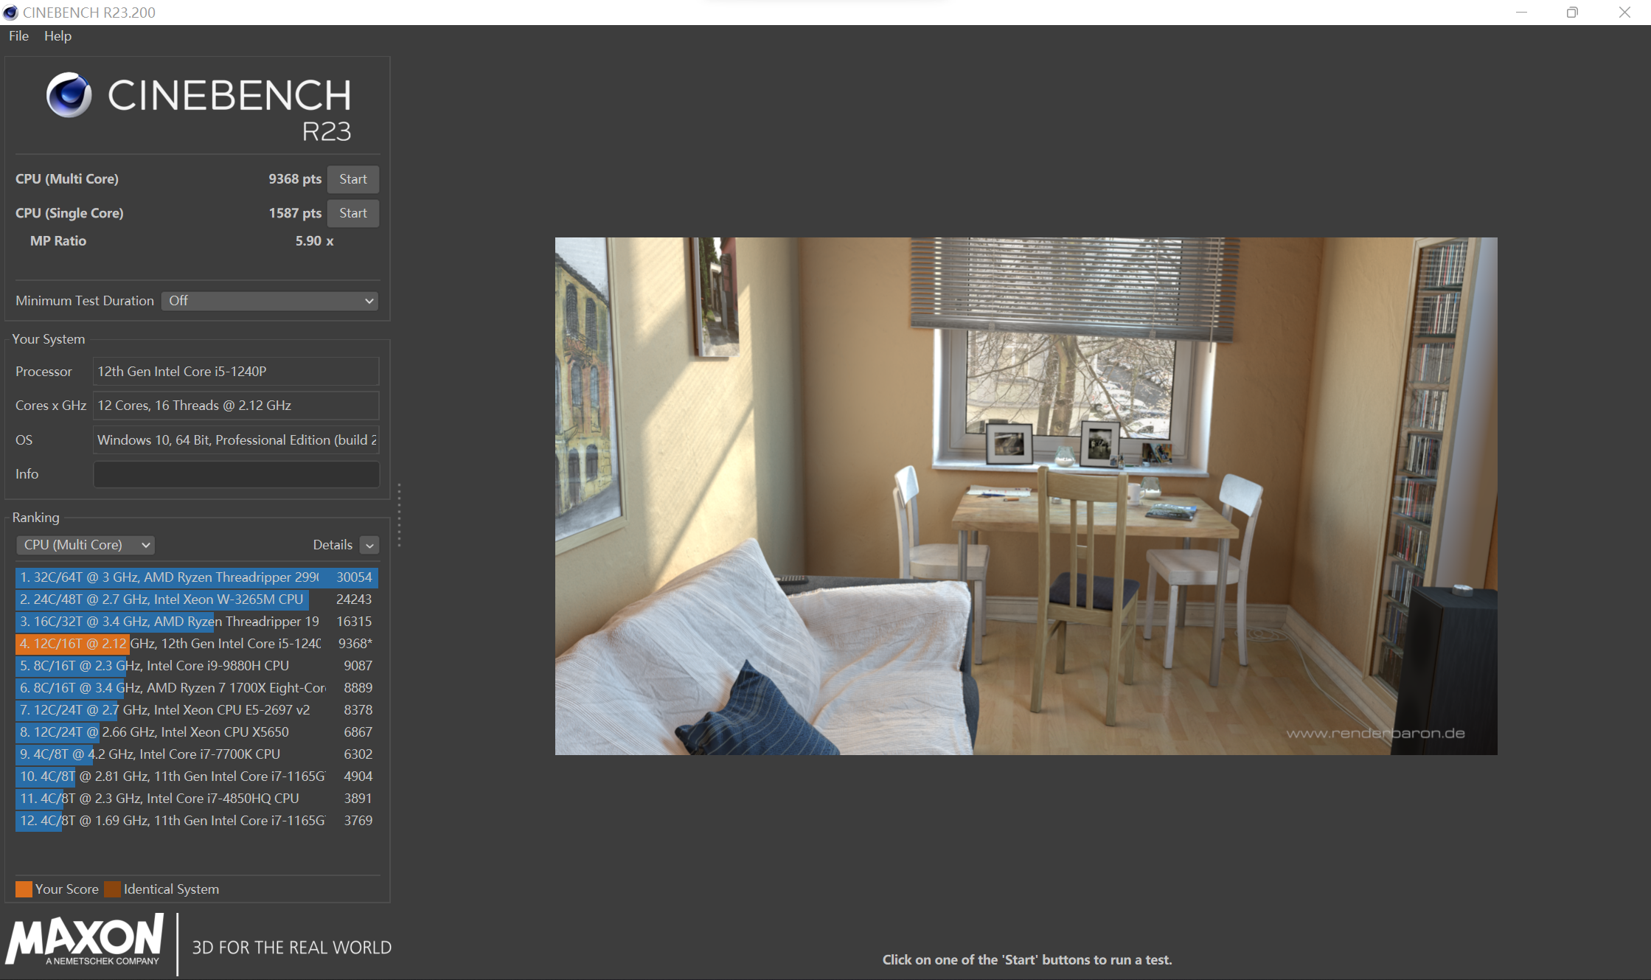Click the Cinebench title bar app icon
1651x980 pixels.
click(x=10, y=13)
